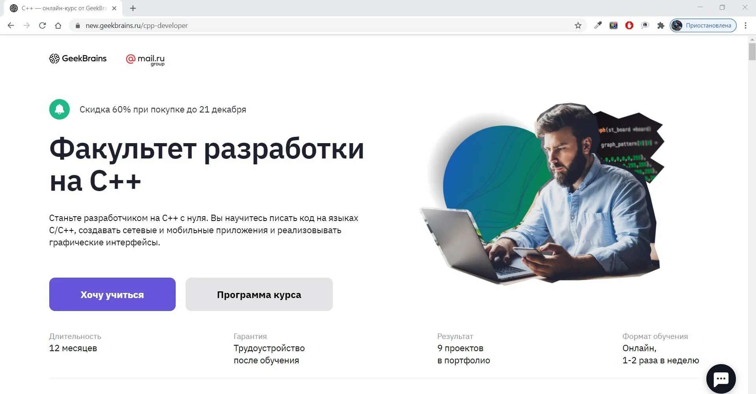The height and width of the screenshot is (394, 756).
Task: Open the live chat bubble widget
Action: pyautogui.click(x=721, y=379)
